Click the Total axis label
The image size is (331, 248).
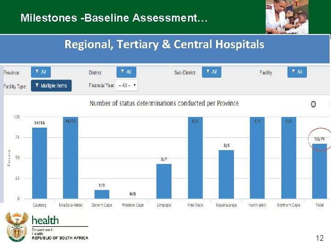320,205
